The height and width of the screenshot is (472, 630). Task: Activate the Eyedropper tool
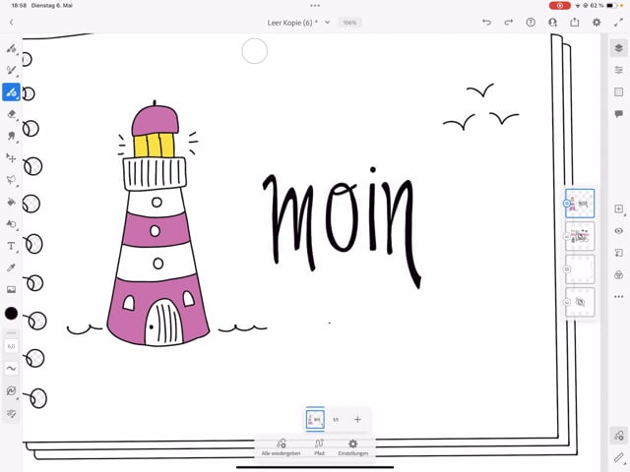(11, 267)
